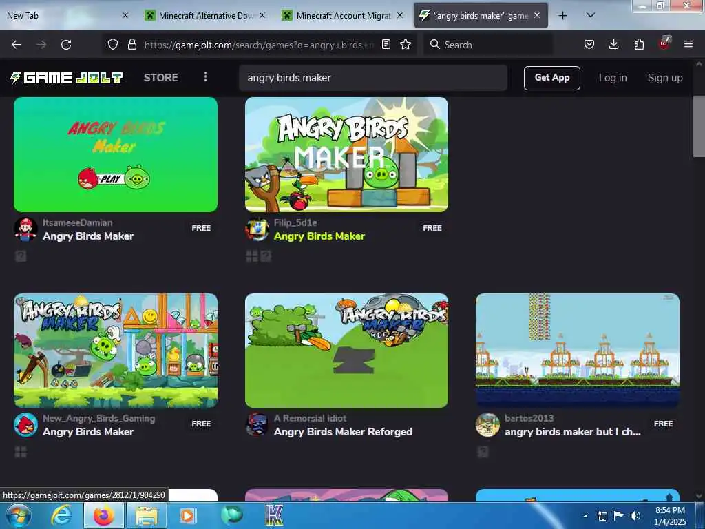705x529 pixels.
Task: Click author name New_Angry_Birds_Gaming
Action: pos(99,418)
